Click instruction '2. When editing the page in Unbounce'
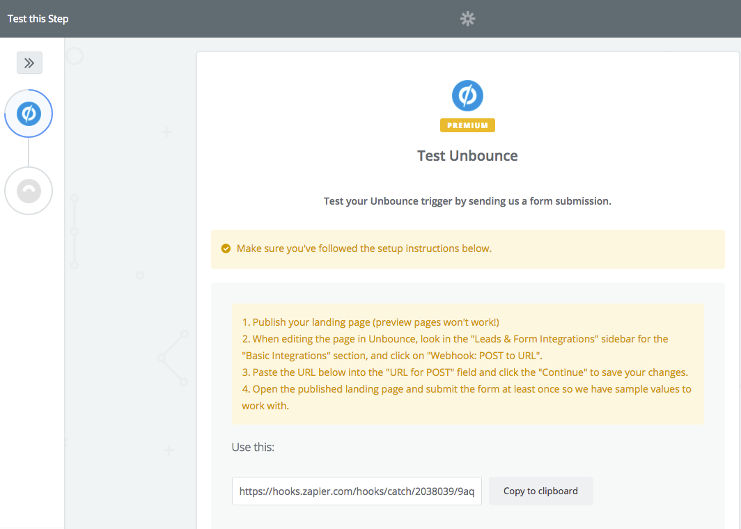741x529 pixels. point(455,347)
